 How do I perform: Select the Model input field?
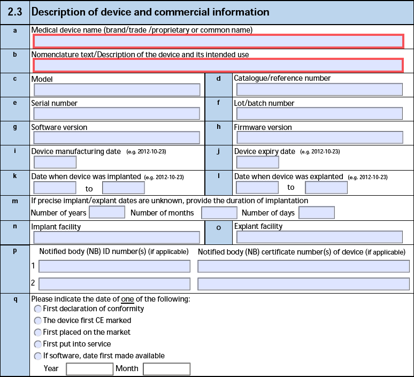(117, 90)
